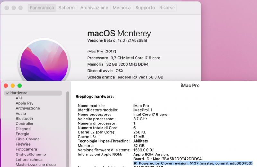Image resolution: width=257 pixels, height=167 pixels.
Task: Click the iMacPro1,1 model identifier value
Action: click(143, 110)
